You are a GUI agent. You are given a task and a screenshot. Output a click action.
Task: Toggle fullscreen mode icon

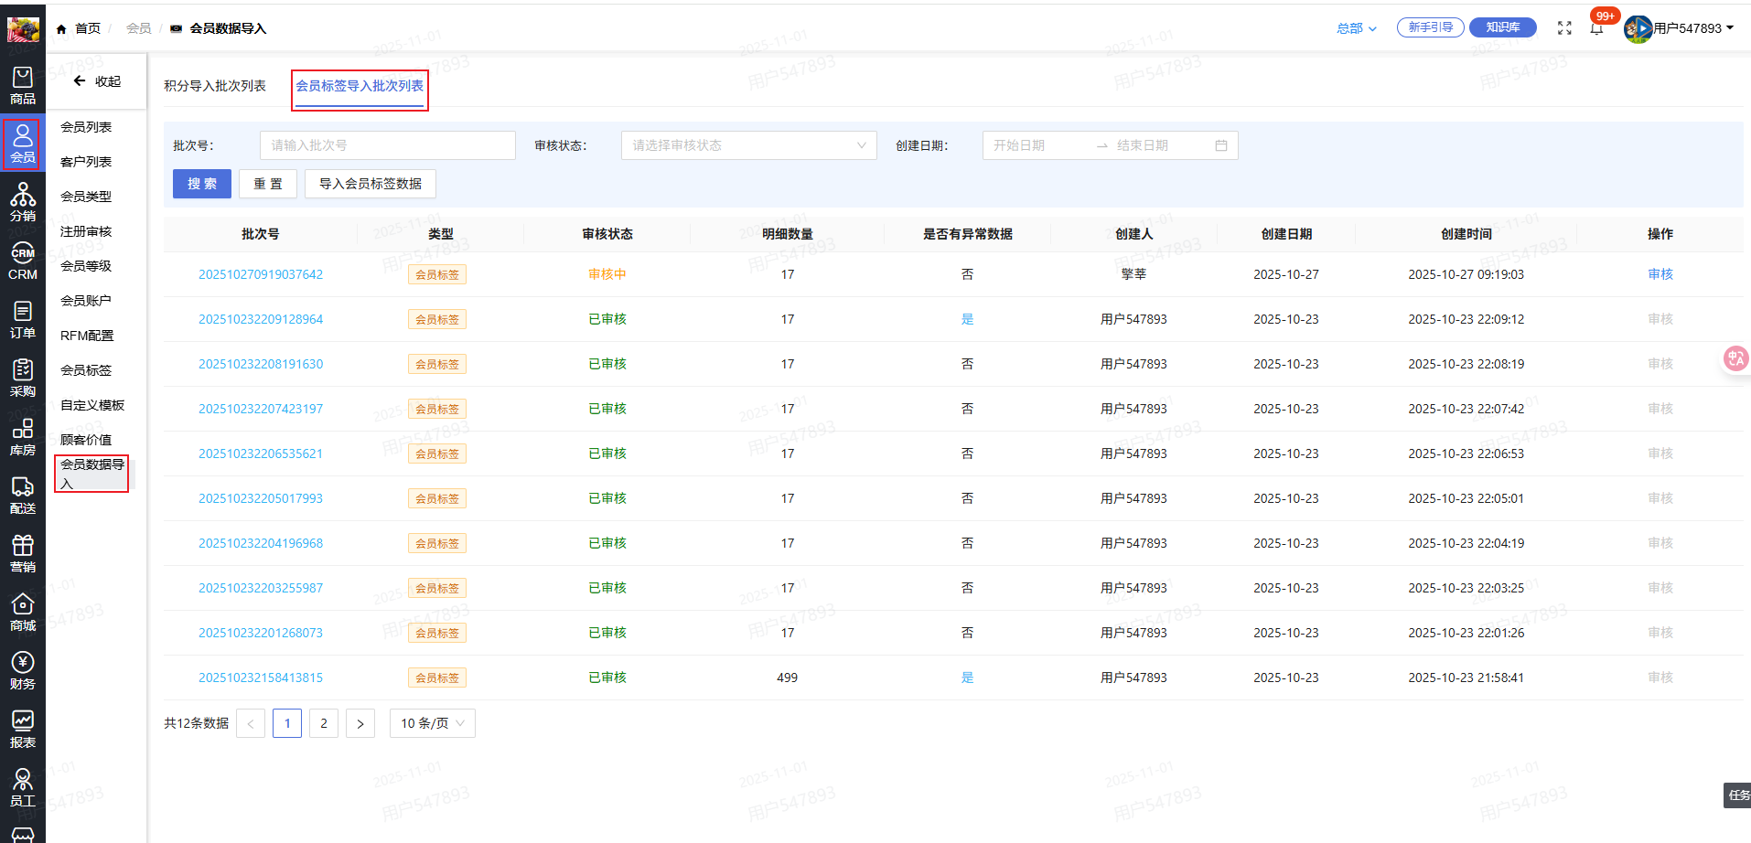tap(1564, 28)
